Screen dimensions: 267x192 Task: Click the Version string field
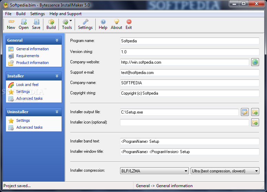coord(190,52)
